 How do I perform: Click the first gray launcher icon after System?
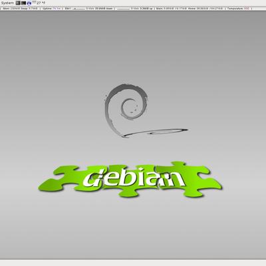(18, 3)
